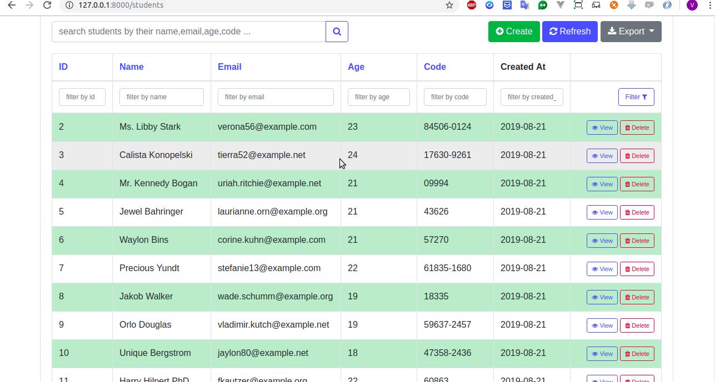Click email vladimir.kutch@example.net

pyautogui.click(x=273, y=325)
